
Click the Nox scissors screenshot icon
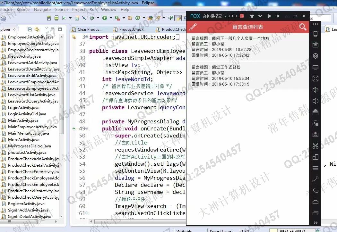tap(315, 146)
